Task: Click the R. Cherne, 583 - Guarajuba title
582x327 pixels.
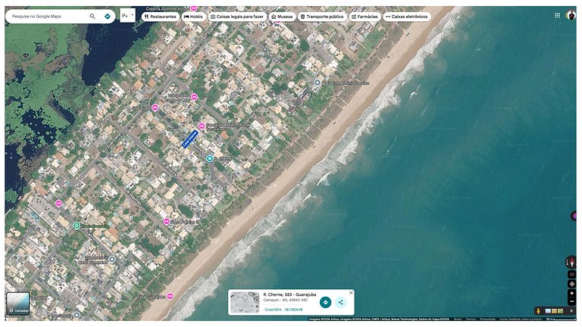Action: point(289,294)
